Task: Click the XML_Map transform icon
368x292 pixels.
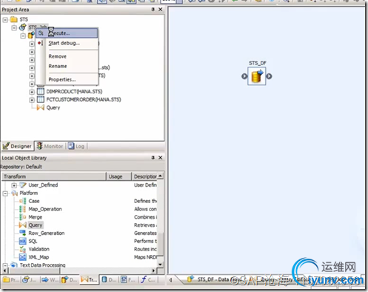Action: coord(23,257)
